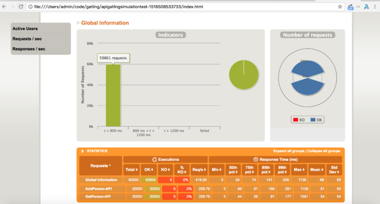The height and width of the screenshot is (204, 380).
Task: Reload the Gatling report page
Action: click(x=21, y=7)
